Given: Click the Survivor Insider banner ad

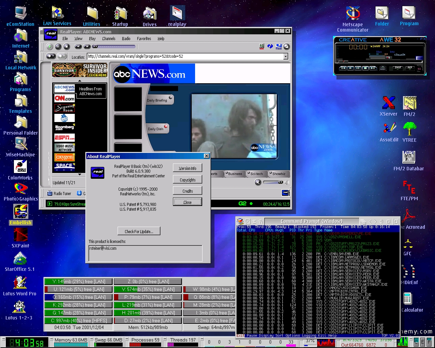Looking at the screenshot, I should (x=80, y=70).
